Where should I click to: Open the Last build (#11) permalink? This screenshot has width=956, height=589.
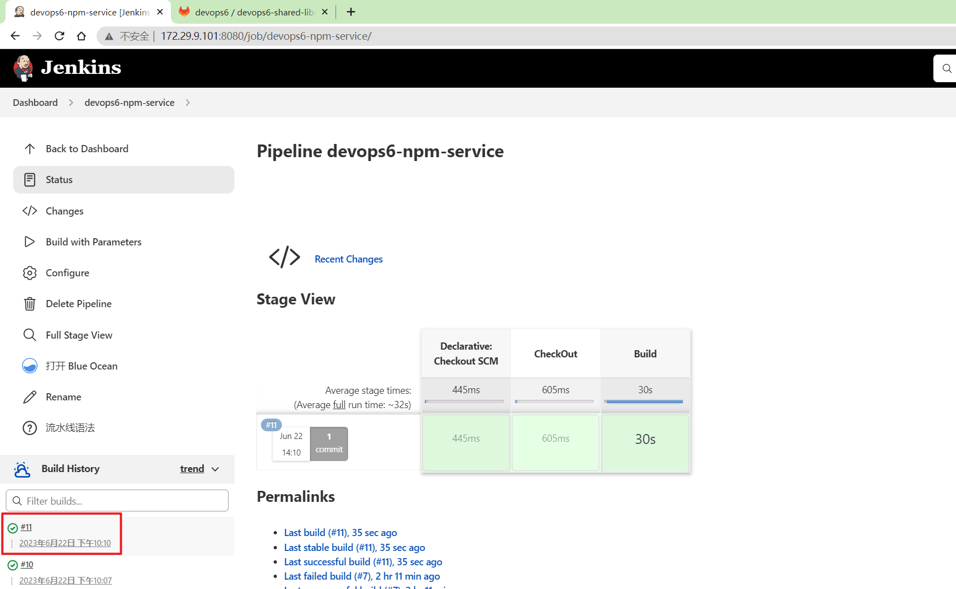[340, 533]
